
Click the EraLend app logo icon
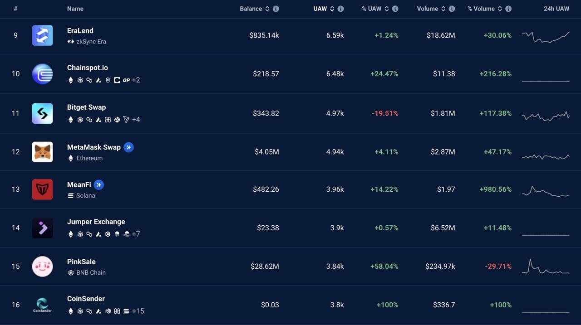[42, 35]
